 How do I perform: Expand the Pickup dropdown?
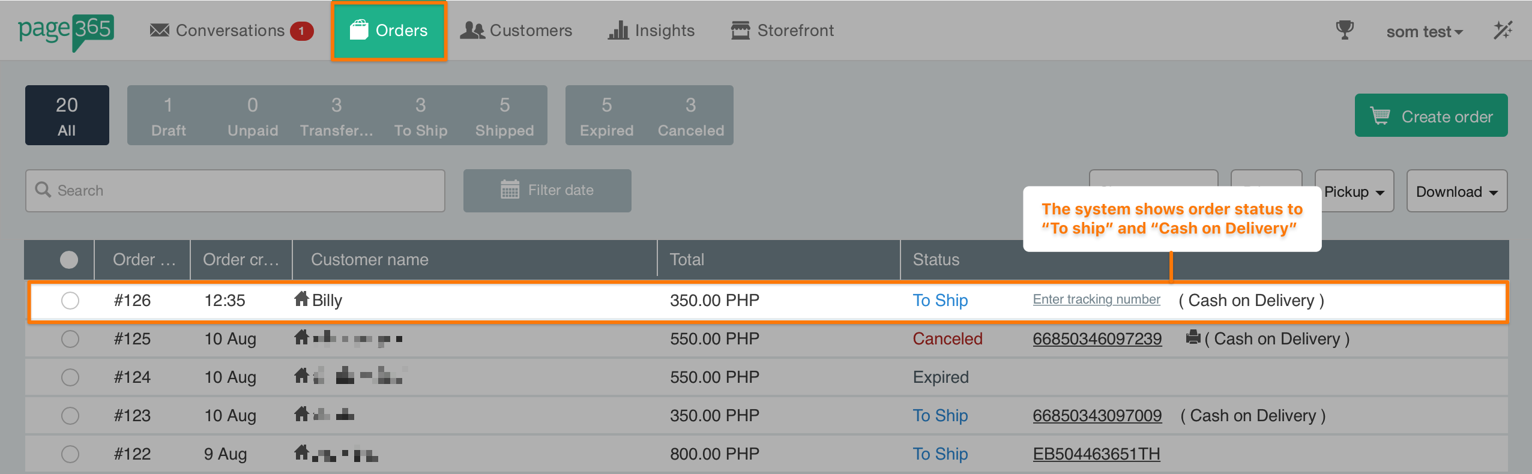(x=1354, y=192)
